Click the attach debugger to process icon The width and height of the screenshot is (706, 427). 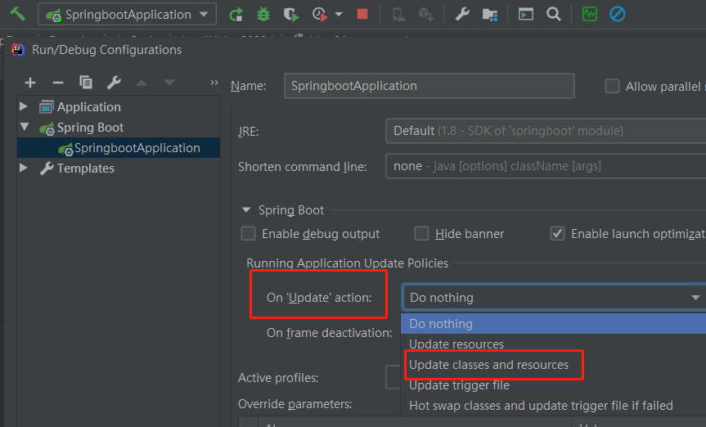(399, 15)
